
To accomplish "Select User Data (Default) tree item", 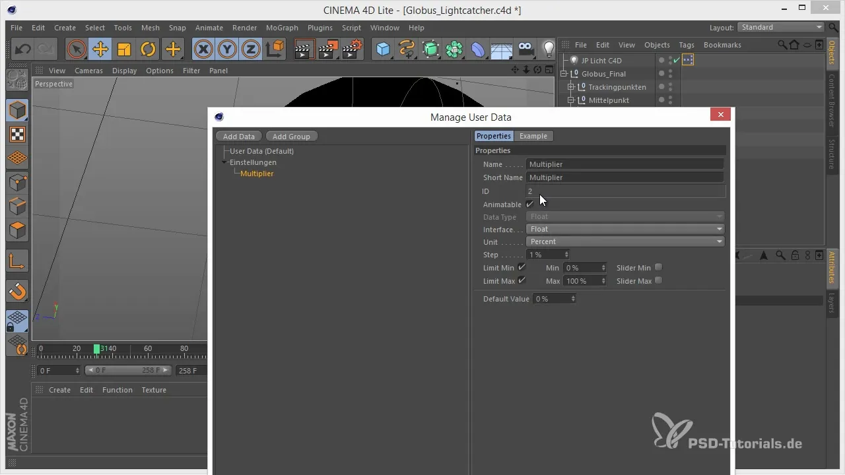I will click(x=261, y=151).
